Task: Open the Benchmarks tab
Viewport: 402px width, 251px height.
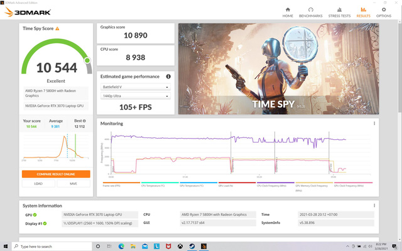Action: click(x=310, y=13)
